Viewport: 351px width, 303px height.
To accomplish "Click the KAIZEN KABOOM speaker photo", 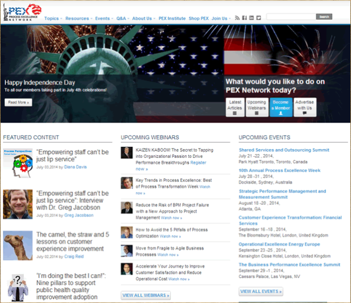I will [127, 153].
